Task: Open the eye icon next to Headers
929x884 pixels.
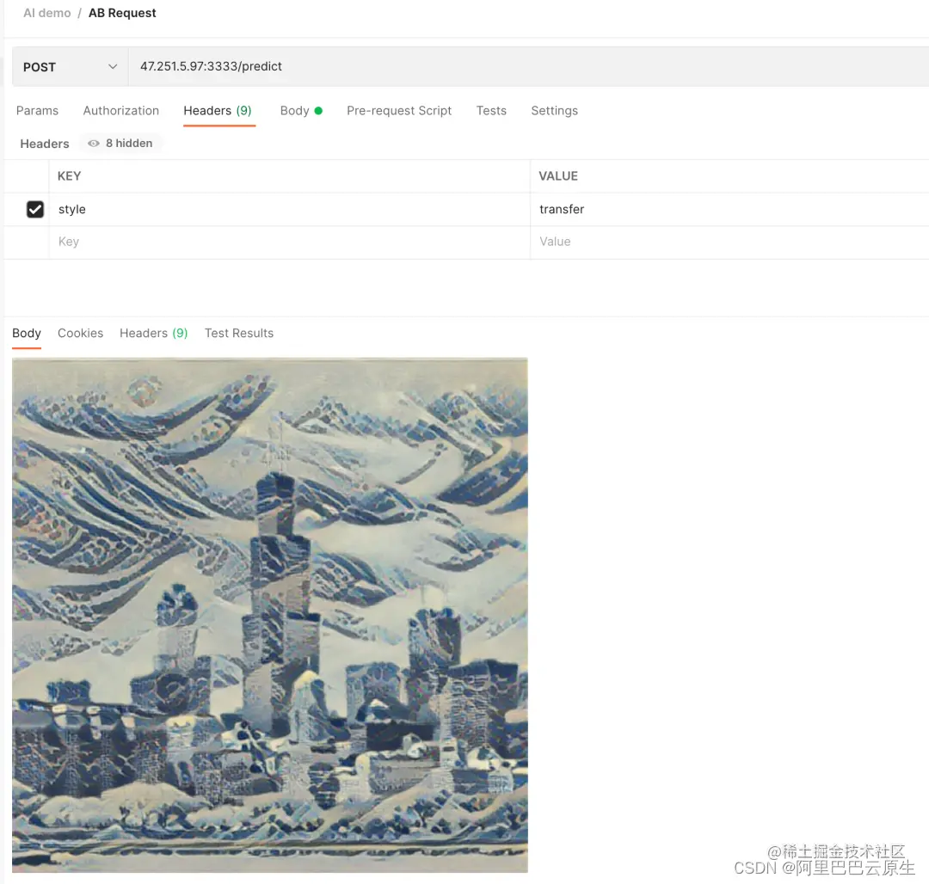Action: pos(92,143)
